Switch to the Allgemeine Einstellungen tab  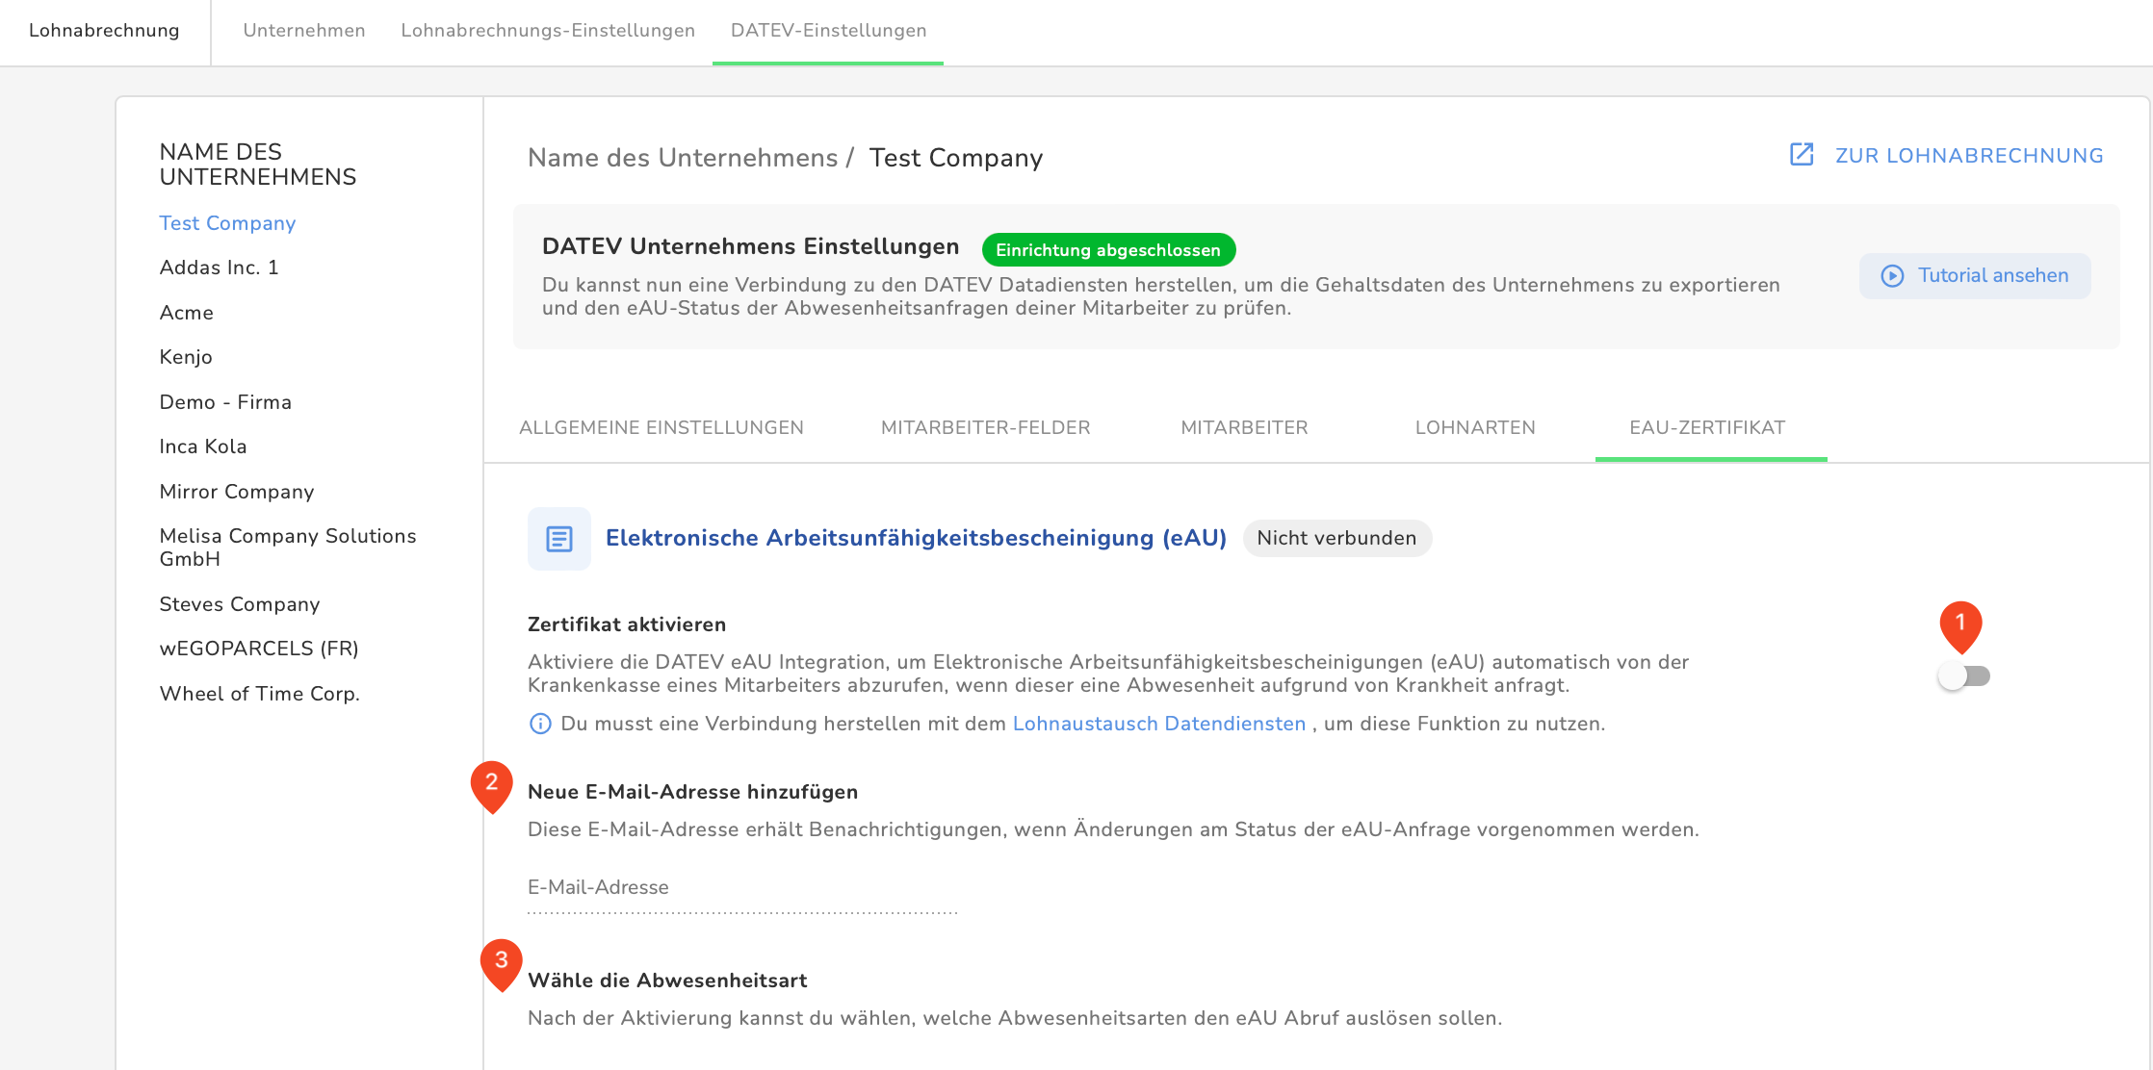661,428
